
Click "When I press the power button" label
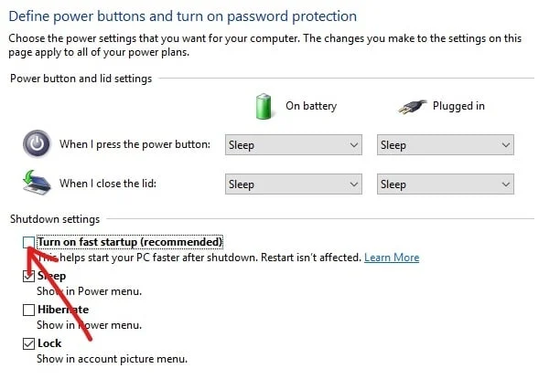click(135, 145)
